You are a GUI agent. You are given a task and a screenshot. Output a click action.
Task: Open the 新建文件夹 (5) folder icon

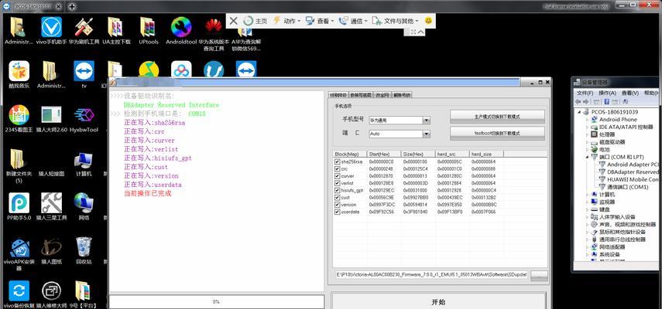tap(19, 166)
